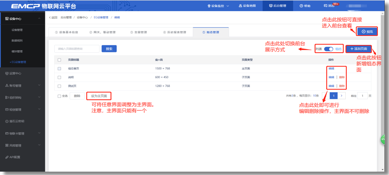The width and height of the screenshot is (389, 175).
Task: Click the back arrow beside 返回
Action: 50,18
